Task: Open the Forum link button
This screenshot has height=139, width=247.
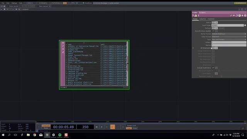Action: [43, 3]
